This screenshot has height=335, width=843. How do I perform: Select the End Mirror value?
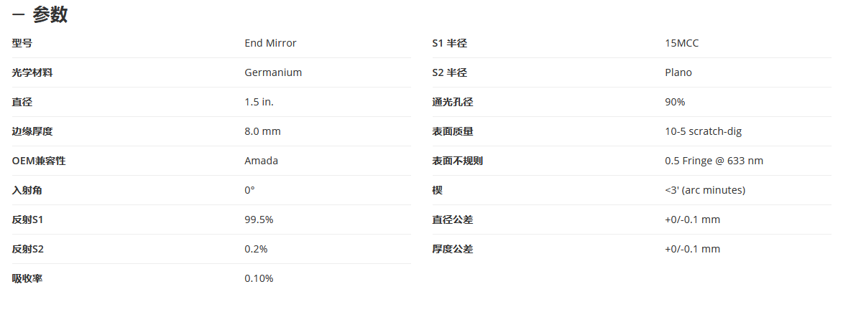click(270, 43)
